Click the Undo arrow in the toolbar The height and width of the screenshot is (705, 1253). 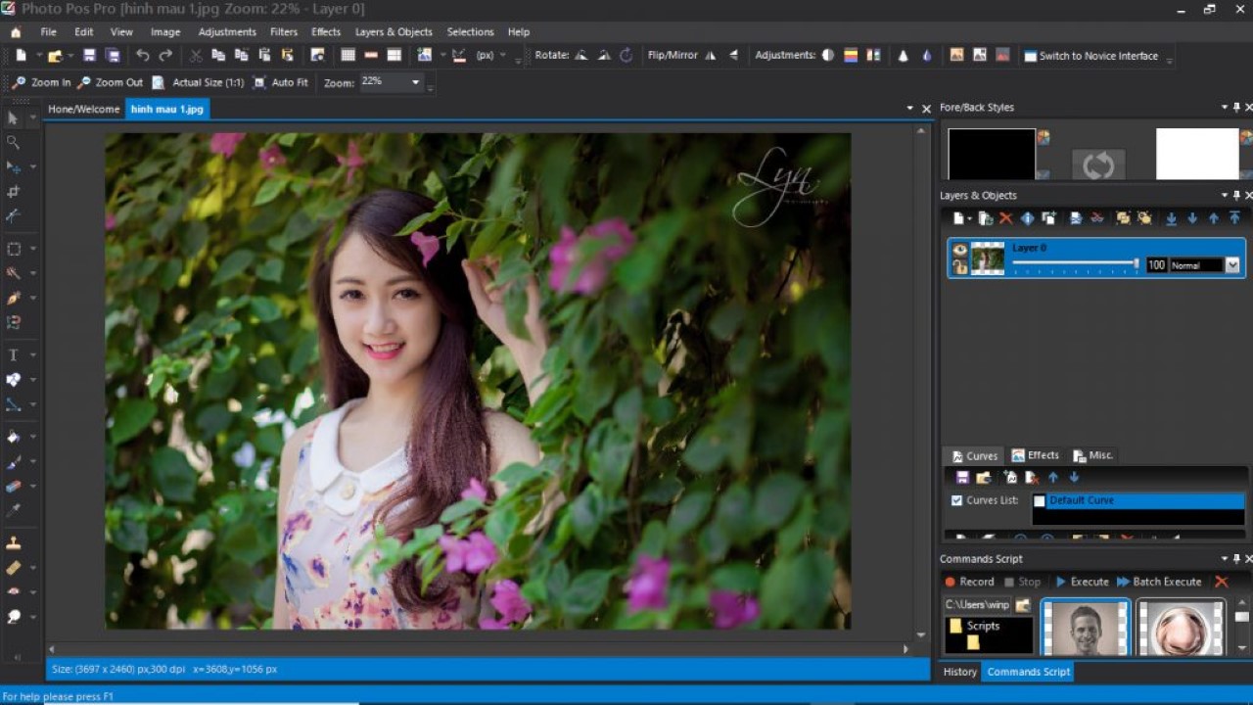(x=143, y=56)
